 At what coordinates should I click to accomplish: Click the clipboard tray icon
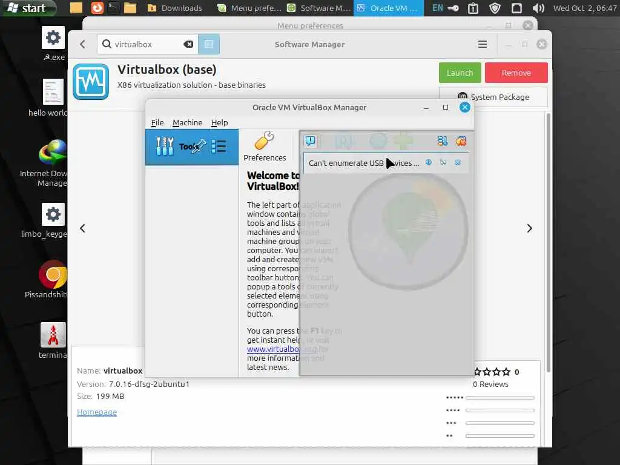pyautogui.click(x=473, y=8)
